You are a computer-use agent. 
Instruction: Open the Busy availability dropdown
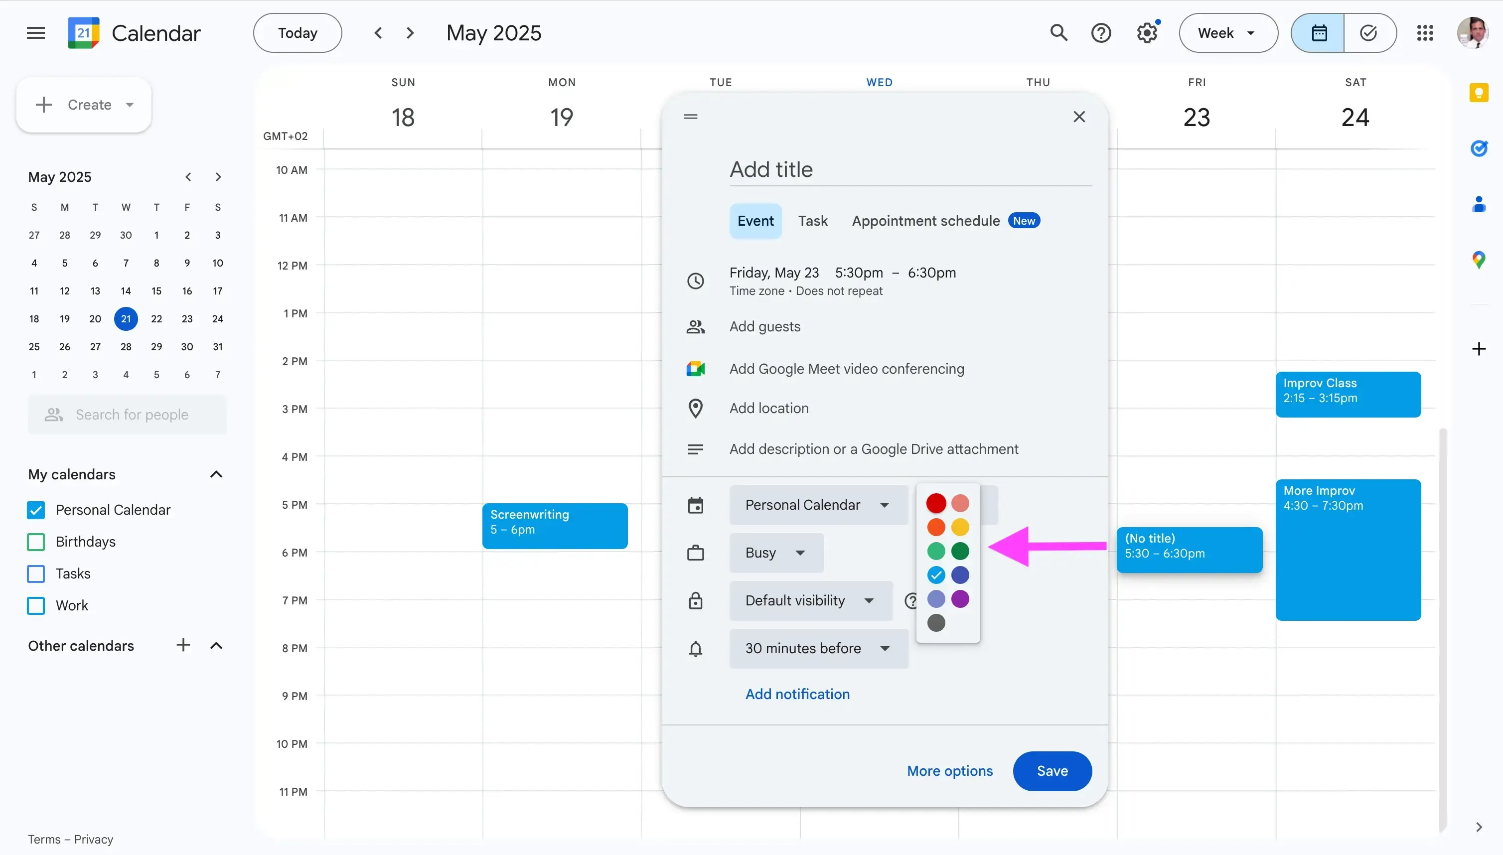tap(775, 553)
